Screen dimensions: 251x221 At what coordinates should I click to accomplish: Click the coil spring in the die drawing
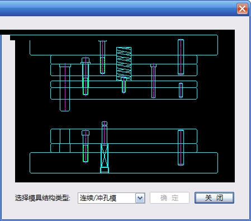pyautogui.click(x=124, y=64)
